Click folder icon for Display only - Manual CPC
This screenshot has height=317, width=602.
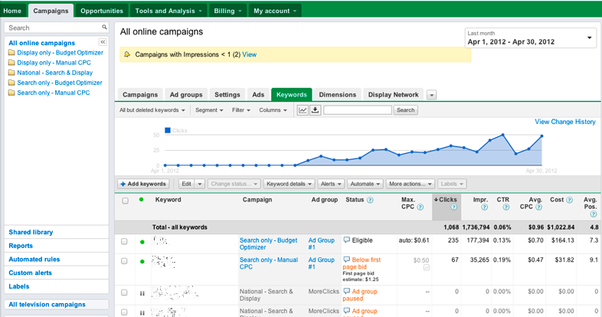coord(11,63)
